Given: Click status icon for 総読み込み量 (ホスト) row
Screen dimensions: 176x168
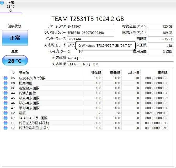Looking at the screenshot, I should coord(6,128).
